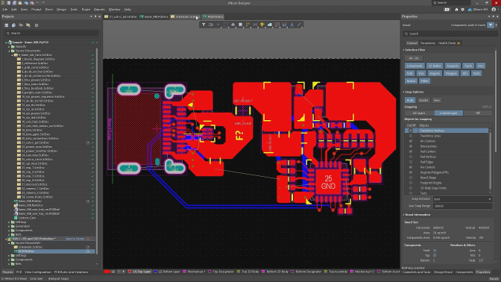The image size is (501, 282).
Task: Click the Place Component chip icon
Action: [x=240, y=25]
